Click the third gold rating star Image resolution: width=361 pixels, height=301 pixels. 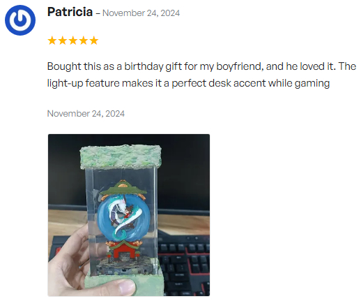pyautogui.click(x=73, y=41)
